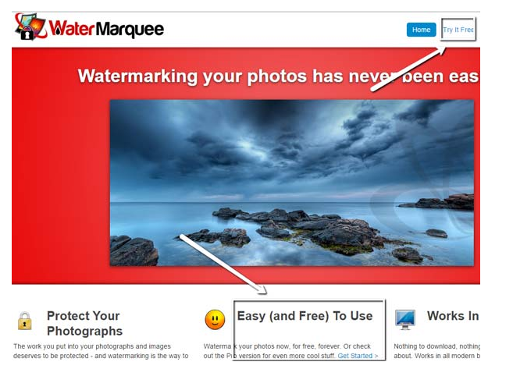Click the Watermarking your photos headline
The height and width of the screenshot is (369, 513).
(x=278, y=76)
